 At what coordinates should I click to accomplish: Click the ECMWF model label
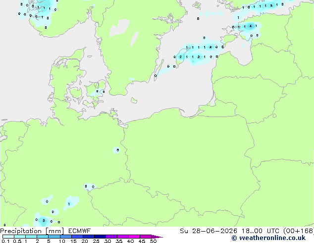click(80, 231)
